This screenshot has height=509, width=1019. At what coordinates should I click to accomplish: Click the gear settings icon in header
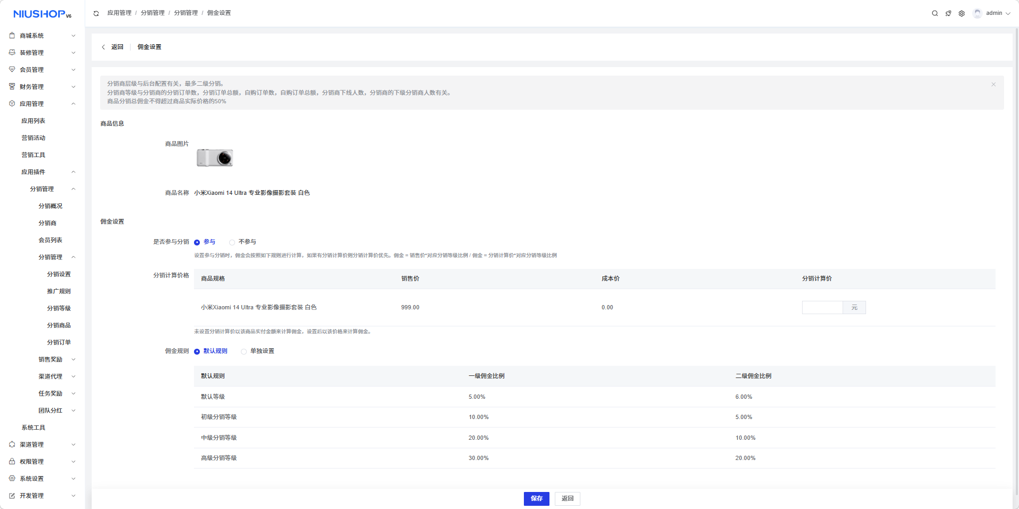[x=961, y=13]
